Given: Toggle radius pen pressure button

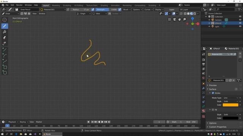Looking at the screenshot, I should pyautogui.click(x=93, y=9).
